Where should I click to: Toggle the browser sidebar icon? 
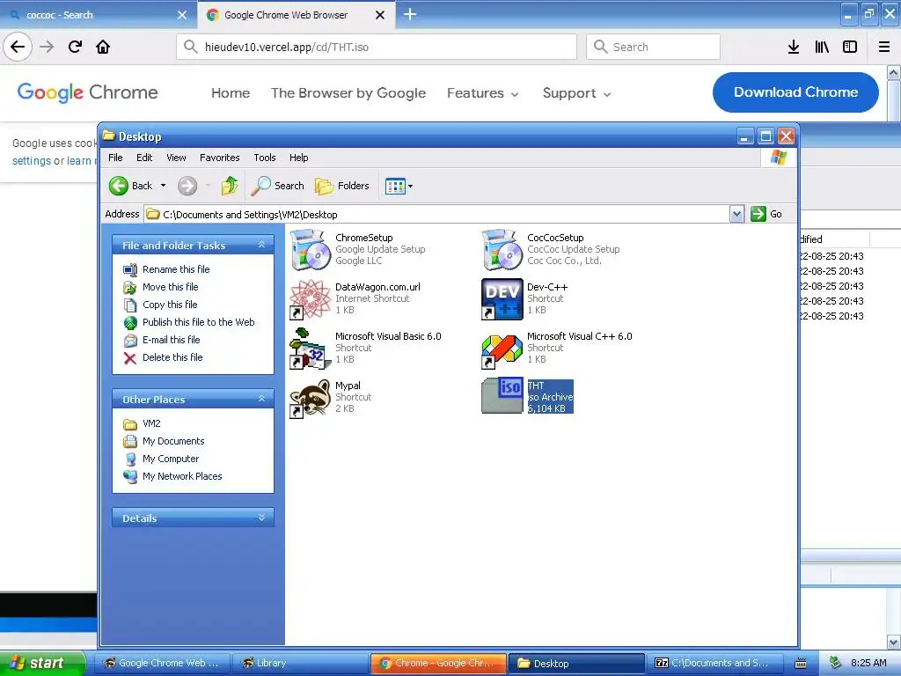pos(850,47)
